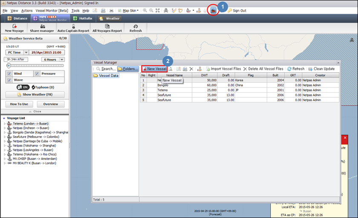Click Overview button
This screenshot has width=358, height=218.
51,104
